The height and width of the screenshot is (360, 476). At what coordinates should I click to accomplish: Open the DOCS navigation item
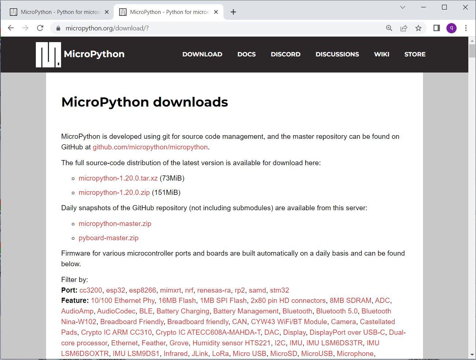(x=246, y=54)
